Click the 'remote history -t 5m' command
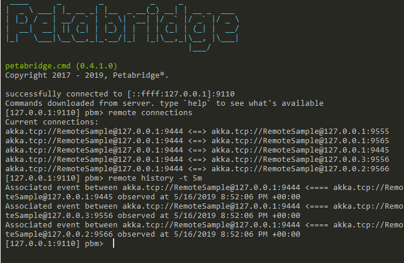 (155, 178)
